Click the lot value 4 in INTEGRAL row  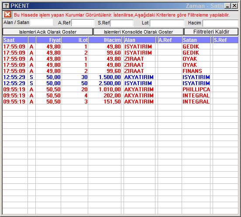86,96
